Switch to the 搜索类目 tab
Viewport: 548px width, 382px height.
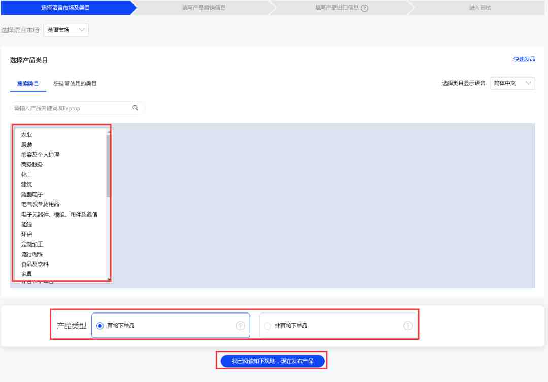[x=28, y=84]
